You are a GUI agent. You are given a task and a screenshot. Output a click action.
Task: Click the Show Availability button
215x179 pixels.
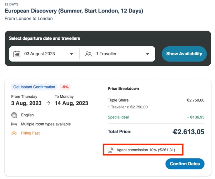[x=184, y=54]
